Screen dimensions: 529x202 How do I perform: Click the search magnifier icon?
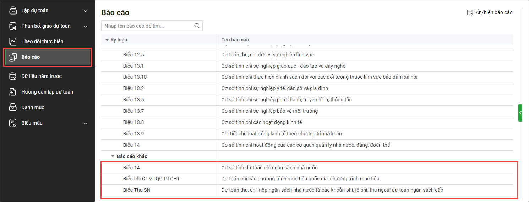tap(197, 26)
